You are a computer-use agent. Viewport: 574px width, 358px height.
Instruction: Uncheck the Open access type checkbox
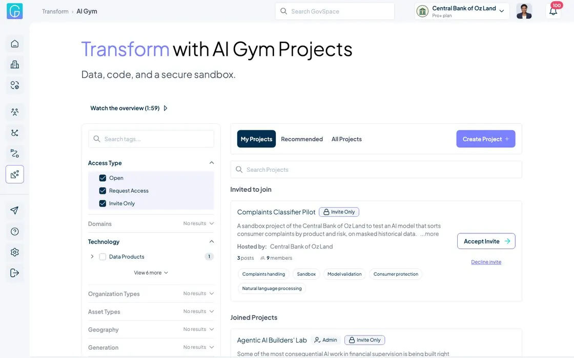[102, 178]
